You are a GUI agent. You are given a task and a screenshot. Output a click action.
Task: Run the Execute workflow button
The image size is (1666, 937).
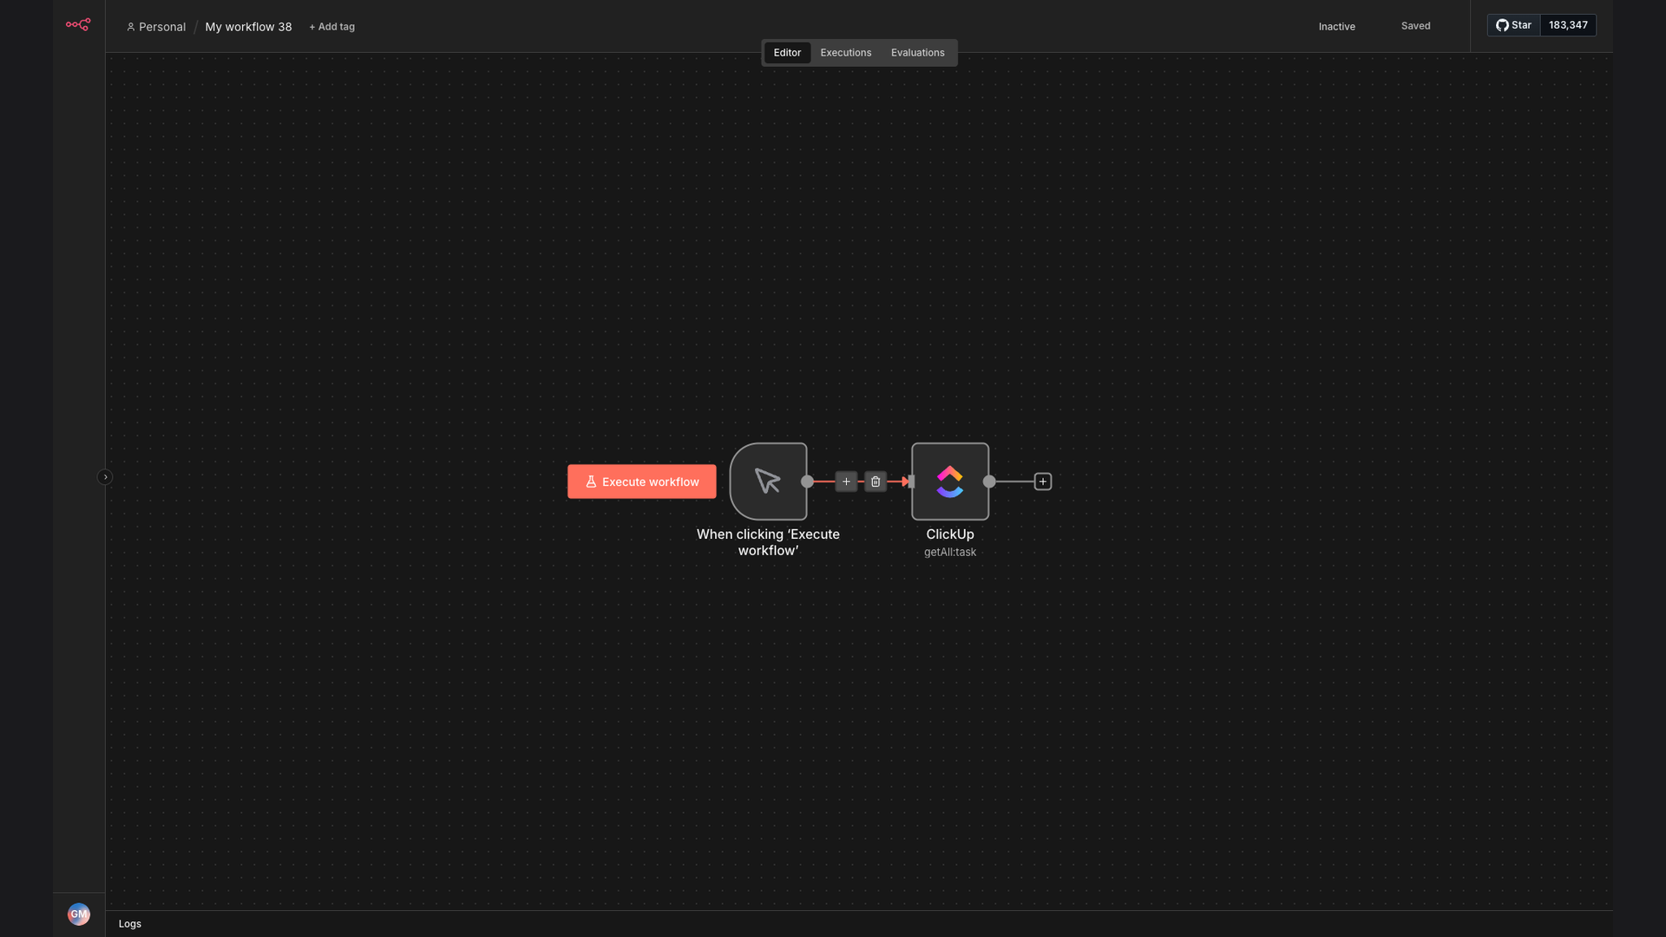(x=642, y=482)
